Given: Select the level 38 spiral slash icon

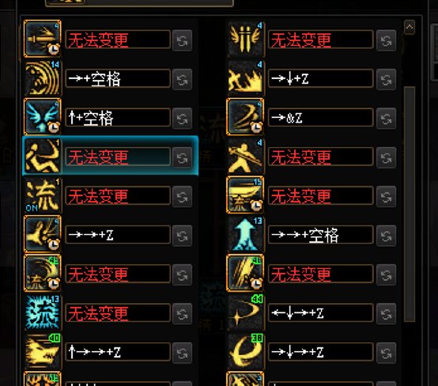Looking at the screenshot, I should (245, 351).
